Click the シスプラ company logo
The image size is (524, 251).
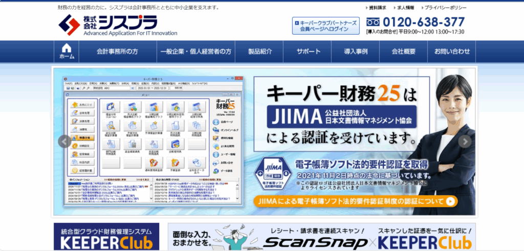(118, 25)
